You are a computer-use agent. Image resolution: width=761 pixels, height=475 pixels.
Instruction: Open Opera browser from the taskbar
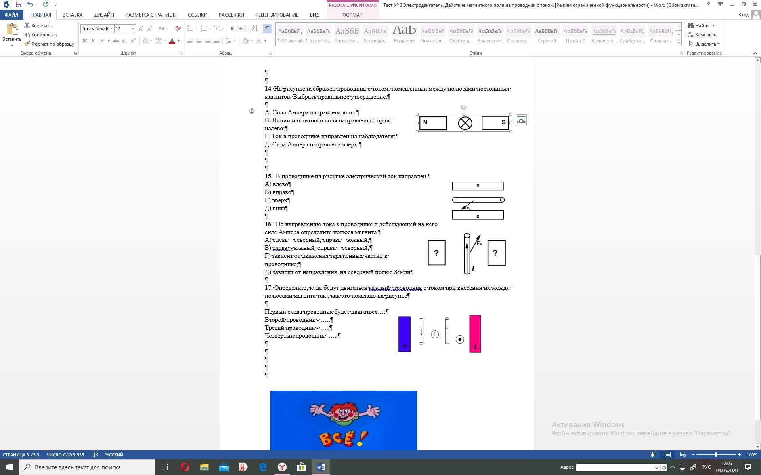pyautogui.click(x=185, y=467)
